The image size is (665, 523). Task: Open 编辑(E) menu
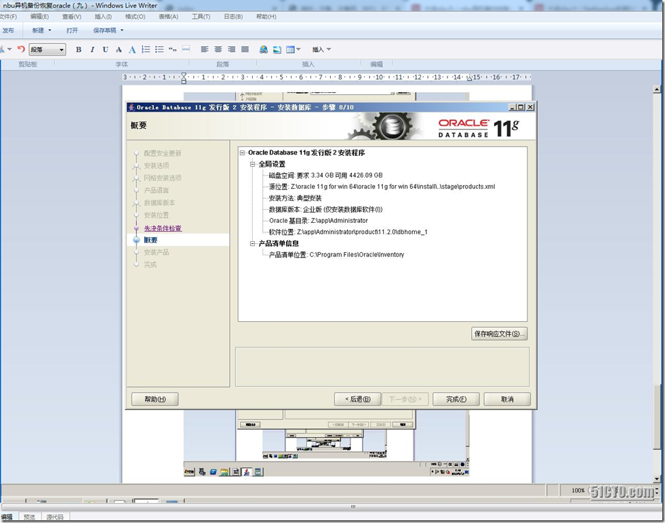click(39, 16)
